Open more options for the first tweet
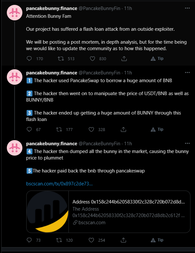This screenshot has height=253, width=195. coord(187,8)
